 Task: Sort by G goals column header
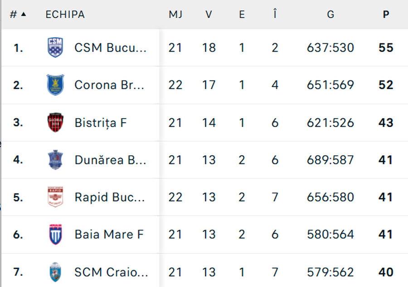tap(330, 15)
